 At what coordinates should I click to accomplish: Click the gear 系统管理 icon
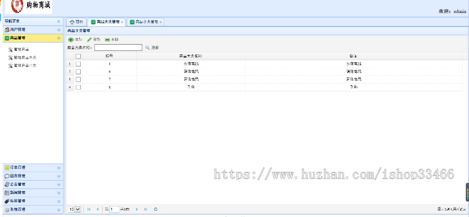tap(7, 210)
